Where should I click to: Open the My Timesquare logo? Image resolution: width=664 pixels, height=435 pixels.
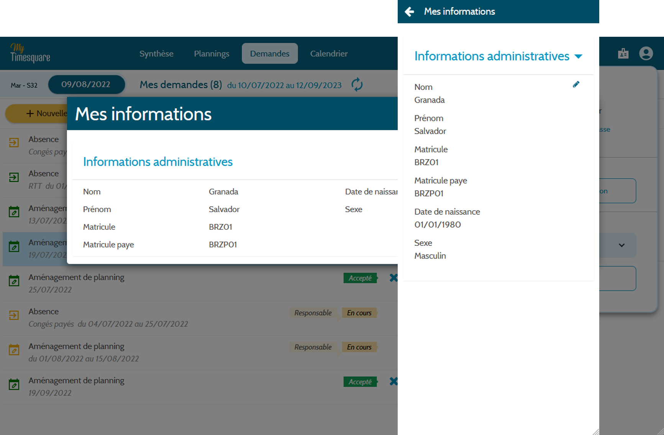coord(30,53)
